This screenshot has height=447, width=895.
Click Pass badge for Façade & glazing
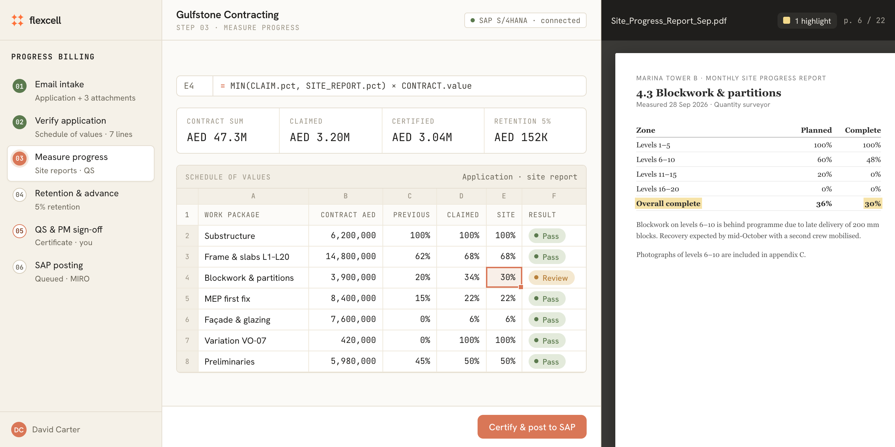[547, 320]
